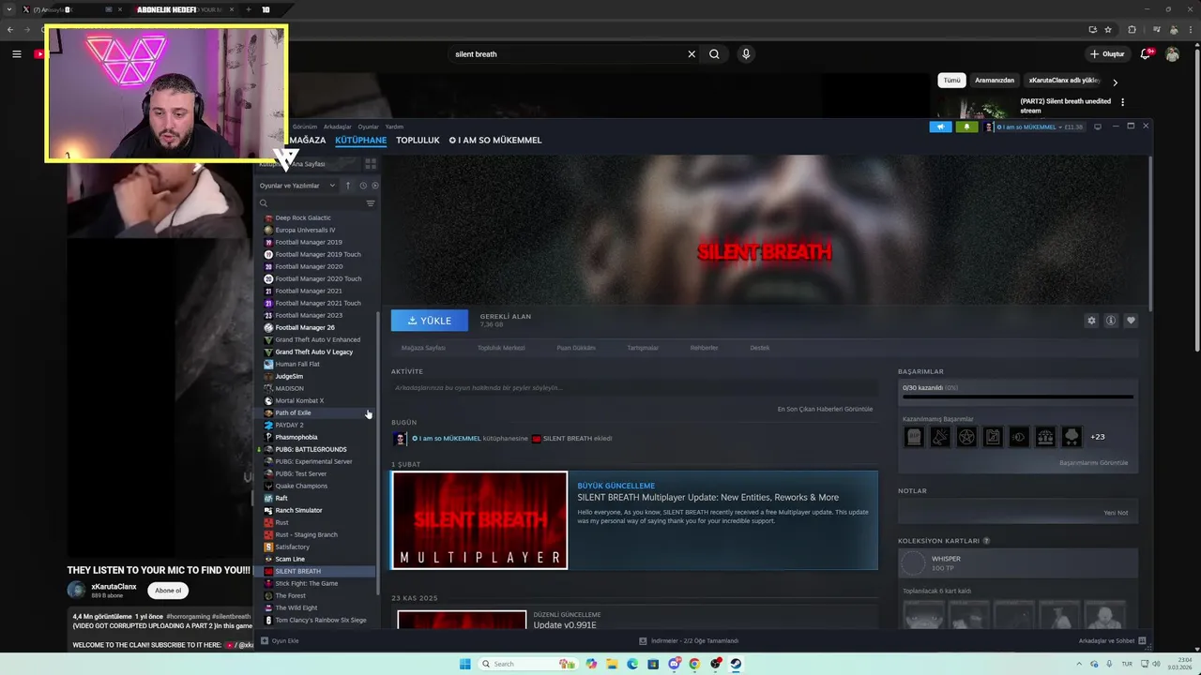
Task: Click the YouTube 'Oluştur' create button
Action: (1107, 54)
